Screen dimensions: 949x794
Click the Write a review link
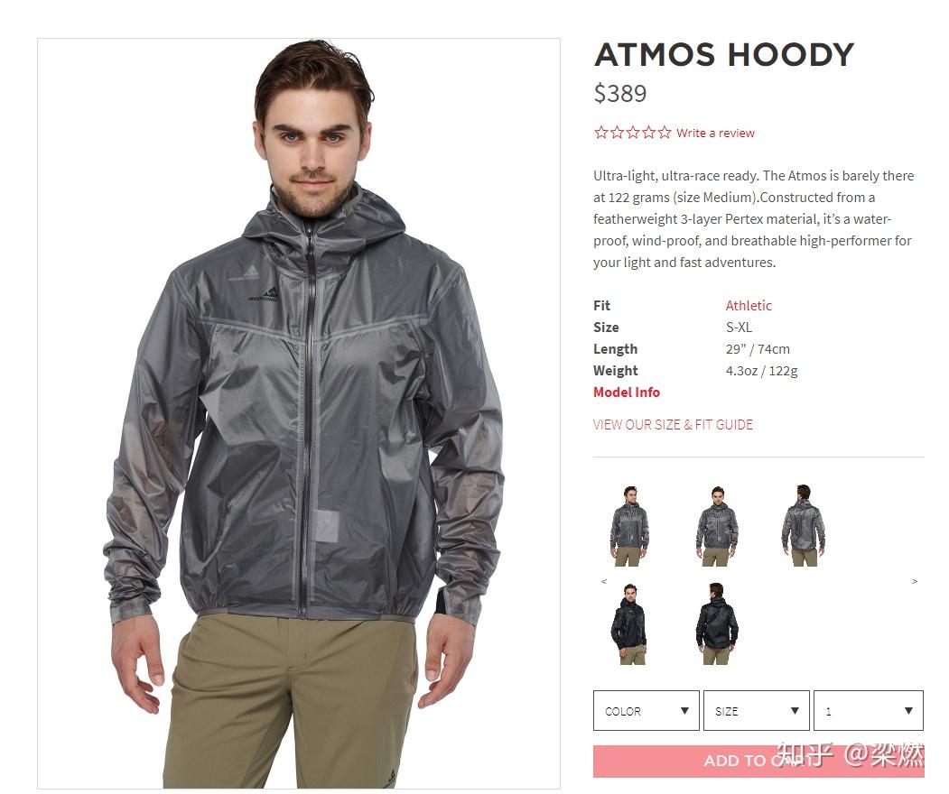pyautogui.click(x=715, y=133)
